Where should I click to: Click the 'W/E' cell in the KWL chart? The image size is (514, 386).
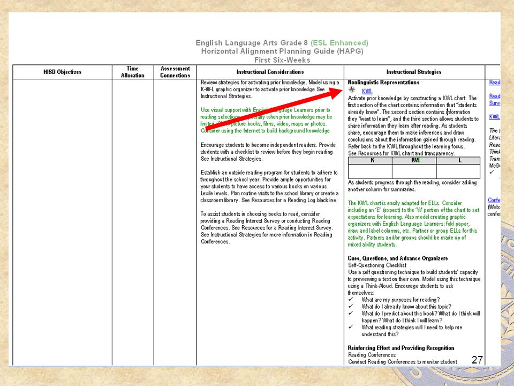[x=414, y=160]
